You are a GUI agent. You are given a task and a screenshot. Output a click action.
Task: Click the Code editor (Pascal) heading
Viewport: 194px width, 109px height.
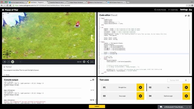(109, 15)
